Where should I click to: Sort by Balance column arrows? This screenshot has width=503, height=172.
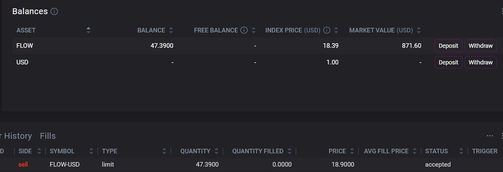171,30
